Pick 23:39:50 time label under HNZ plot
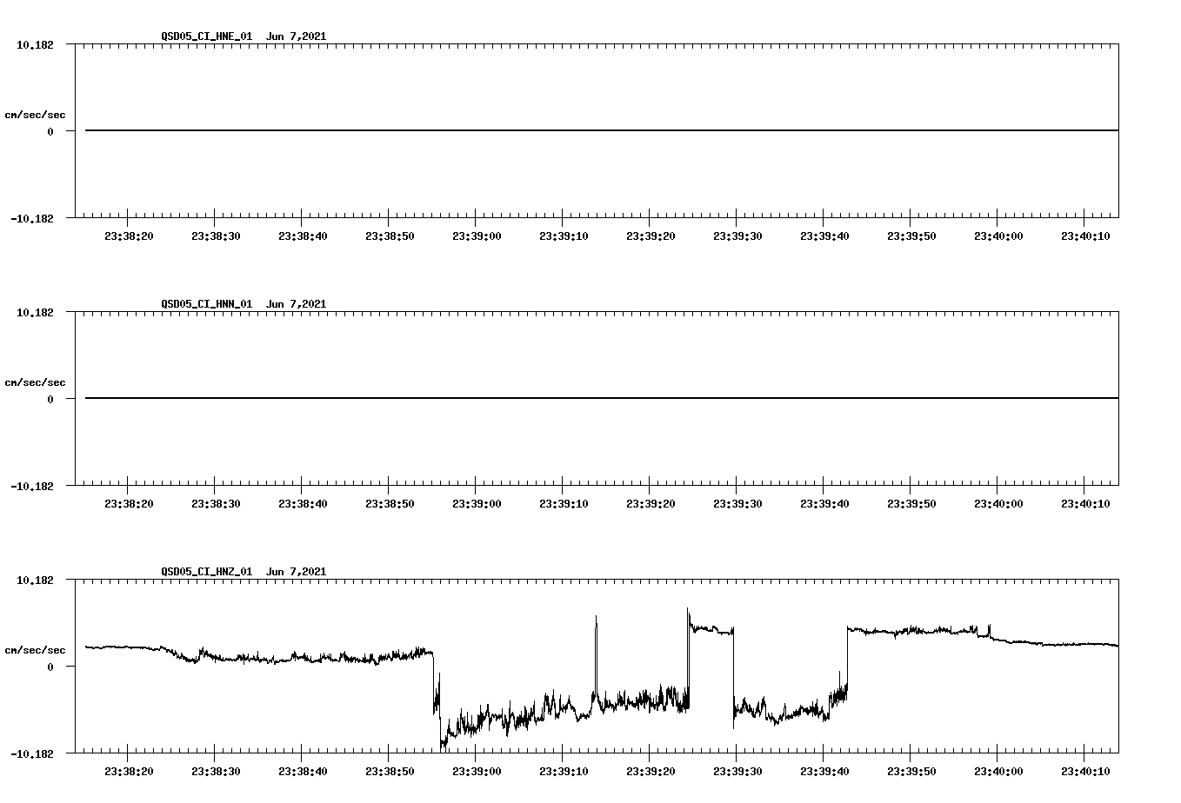The image size is (1181, 803). point(911,772)
